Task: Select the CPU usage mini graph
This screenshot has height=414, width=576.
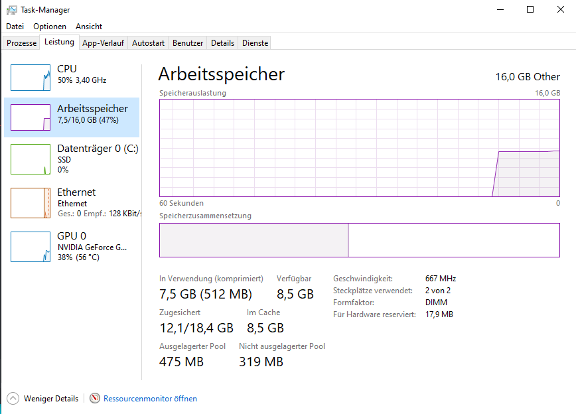Action: tap(31, 78)
